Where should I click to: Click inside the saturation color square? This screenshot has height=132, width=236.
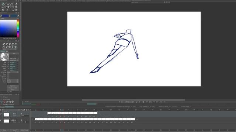[8, 28]
